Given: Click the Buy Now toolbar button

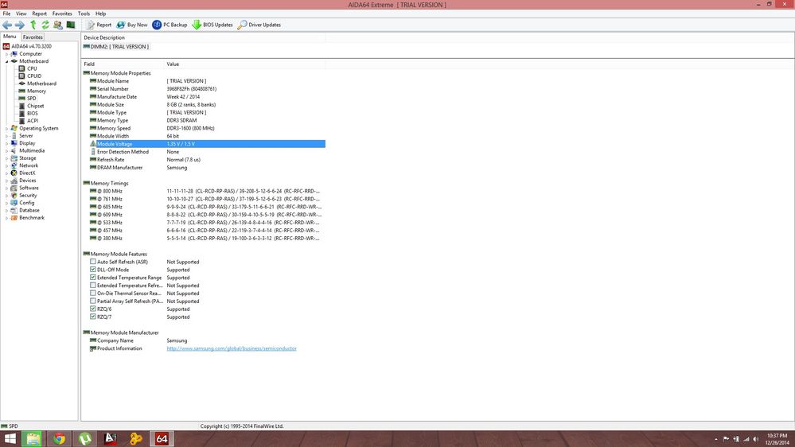Looking at the screenshot, I should point(132,25).
